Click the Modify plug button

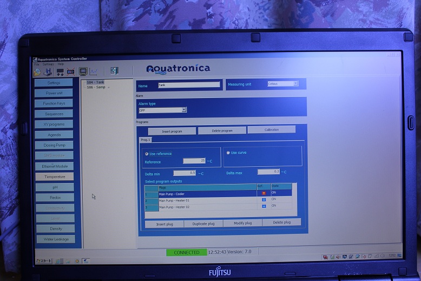point(242,223)
